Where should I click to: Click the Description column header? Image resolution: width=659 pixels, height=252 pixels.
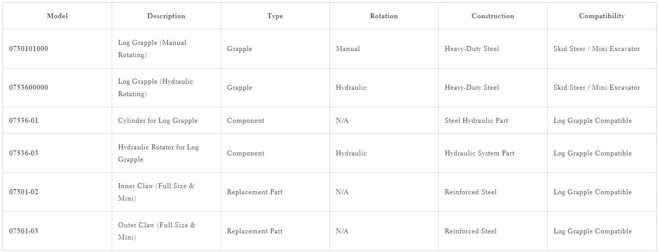tap(166, 16)
